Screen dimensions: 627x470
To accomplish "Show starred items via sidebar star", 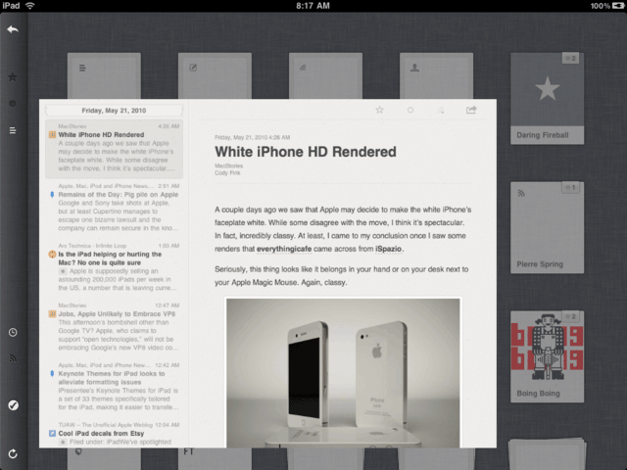I will (x=13, y=76).
